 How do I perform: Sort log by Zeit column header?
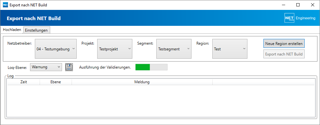pos(24,82)
